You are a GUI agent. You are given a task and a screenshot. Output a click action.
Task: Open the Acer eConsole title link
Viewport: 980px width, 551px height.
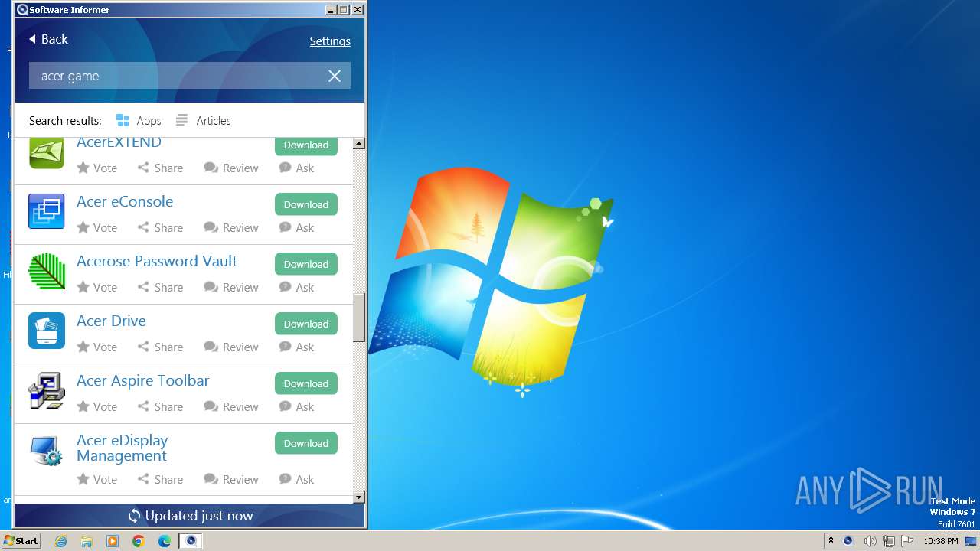[125, 201]
